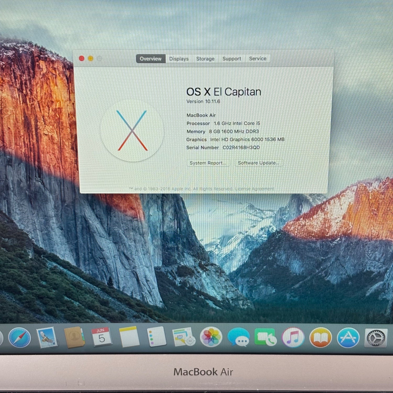
Task: Launch iBooks from the Dock
Action: click(320, 338)
